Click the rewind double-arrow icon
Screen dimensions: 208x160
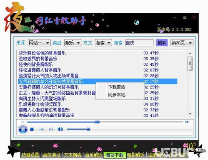(23, 122)
